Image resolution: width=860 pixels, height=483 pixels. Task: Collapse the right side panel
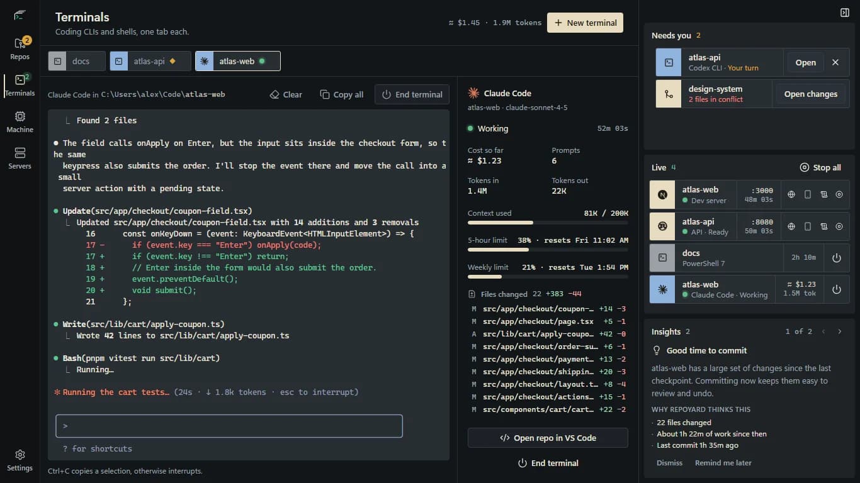point(845,13)
